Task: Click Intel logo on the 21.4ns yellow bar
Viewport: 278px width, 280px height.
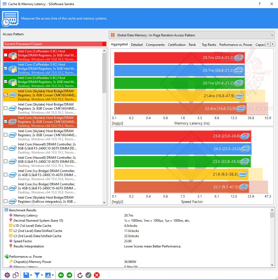Action: coord(239,96)
